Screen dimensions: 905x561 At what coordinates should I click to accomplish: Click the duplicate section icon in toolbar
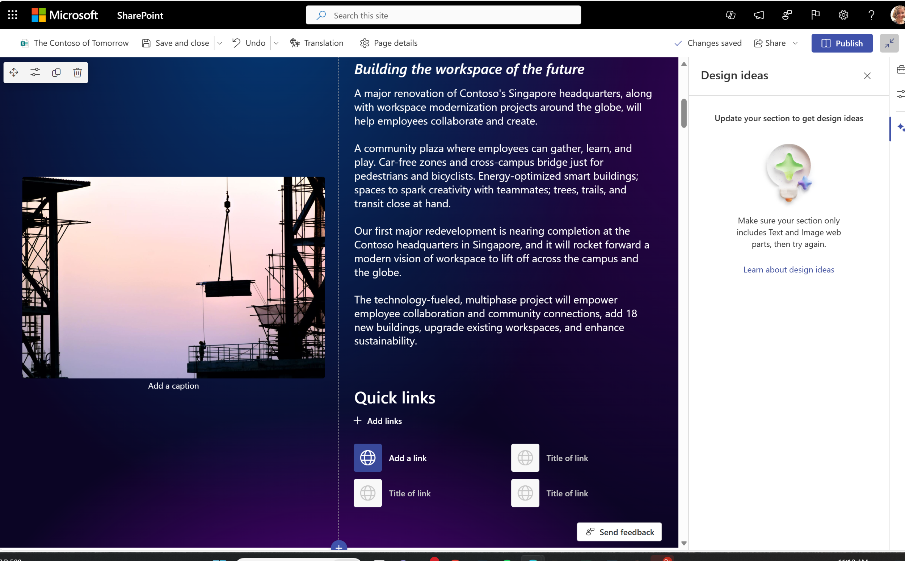(x=56, y=72)
